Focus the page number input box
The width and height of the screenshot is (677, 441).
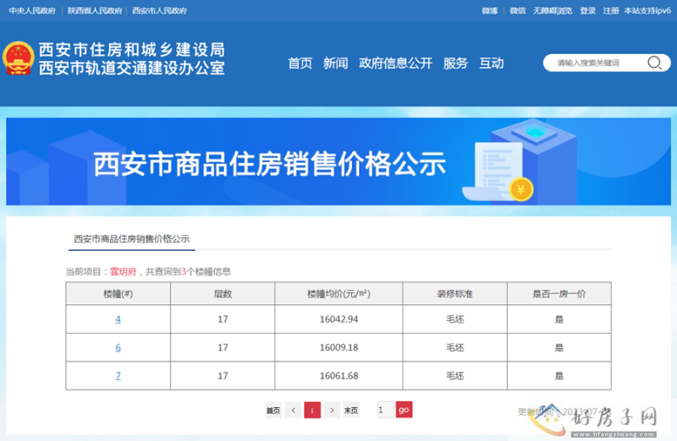[385, 410]
